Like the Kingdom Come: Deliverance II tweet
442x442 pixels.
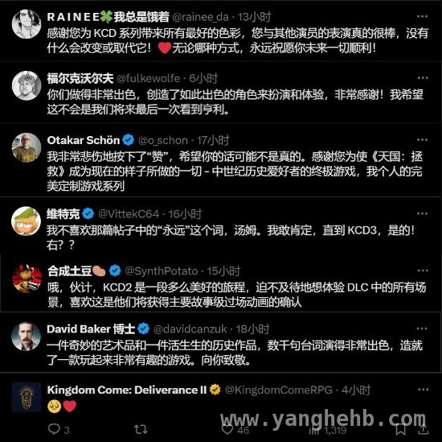227,429
